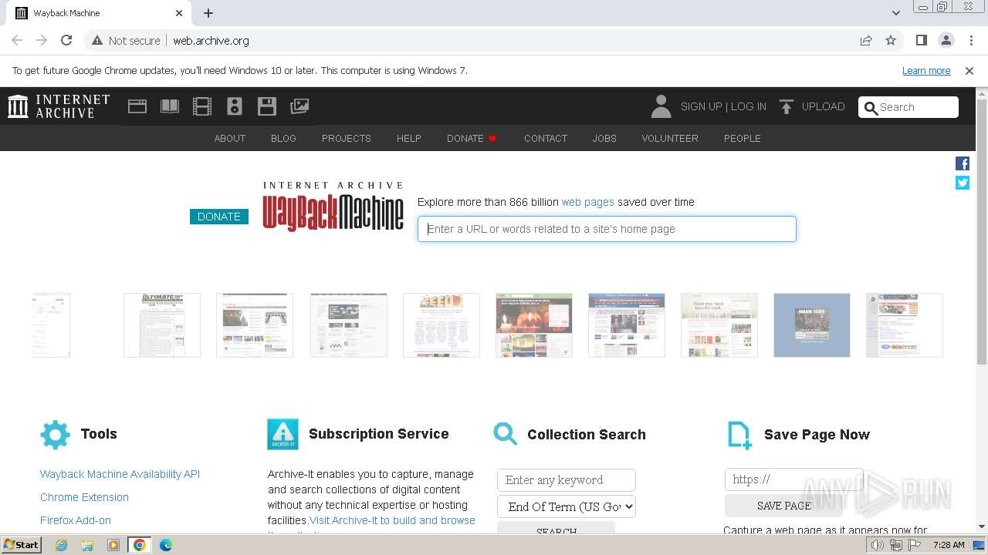The height and width of the screenshot is (555, 988).
Task: Open Chrome side panel icon
Action: tap(922, 40)
